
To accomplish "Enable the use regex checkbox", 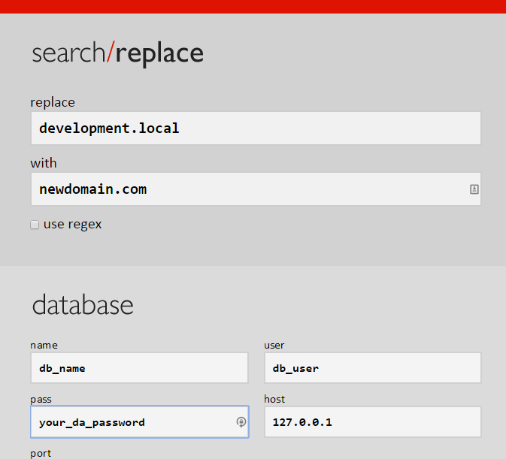I will click(x=35, y=225).
